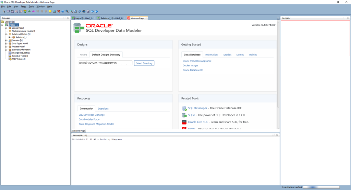Click the fit screen toolbar icon

tap(75, 11)
